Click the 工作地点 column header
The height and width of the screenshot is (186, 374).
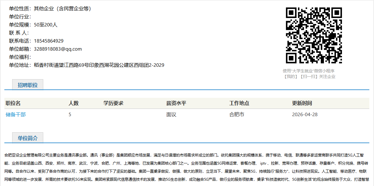tap(239, 103)
